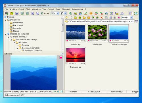Collapse the Documents and Settings node
The width and height of the screenshot is (142, 103).
[11, 40]
